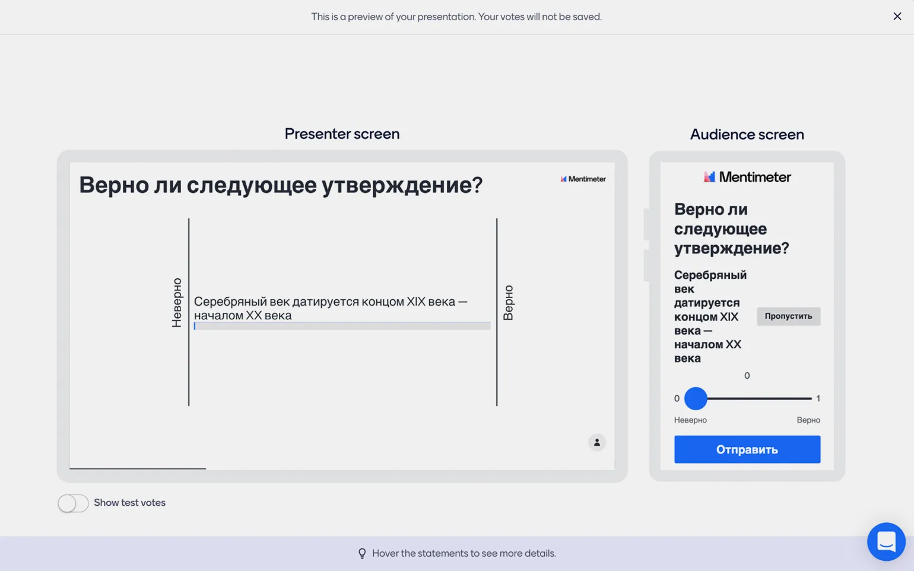Click the Mentimeter logo on presenter screen
The width and height of the screenshot is (914, 571).
[x=583, y=179]
